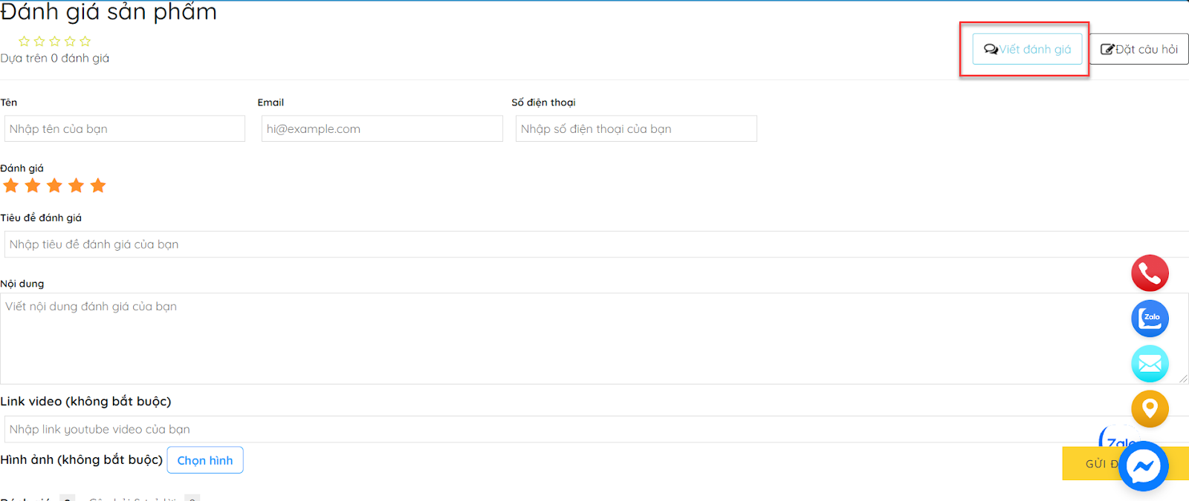Focus the Số điện thoại input field
Viewport: 1189px width, 501px height.
tap(636, 128)
